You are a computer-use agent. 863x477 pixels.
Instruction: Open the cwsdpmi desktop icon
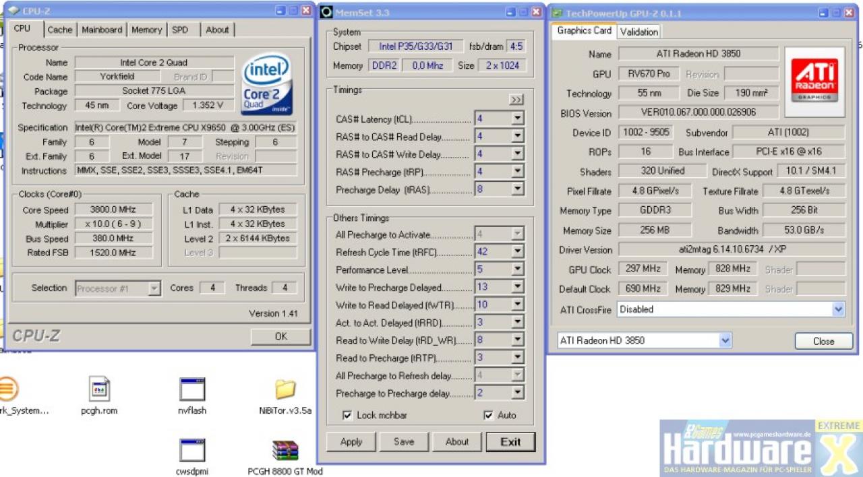click(192, 450)
